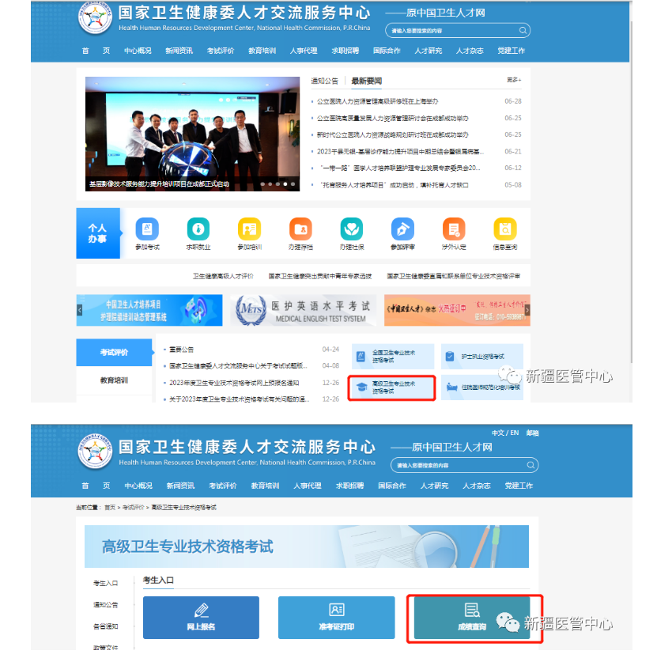The image size is (657, 658).
Task: Open news about 托育服务人才培养项目
Action: click(394, 184)
